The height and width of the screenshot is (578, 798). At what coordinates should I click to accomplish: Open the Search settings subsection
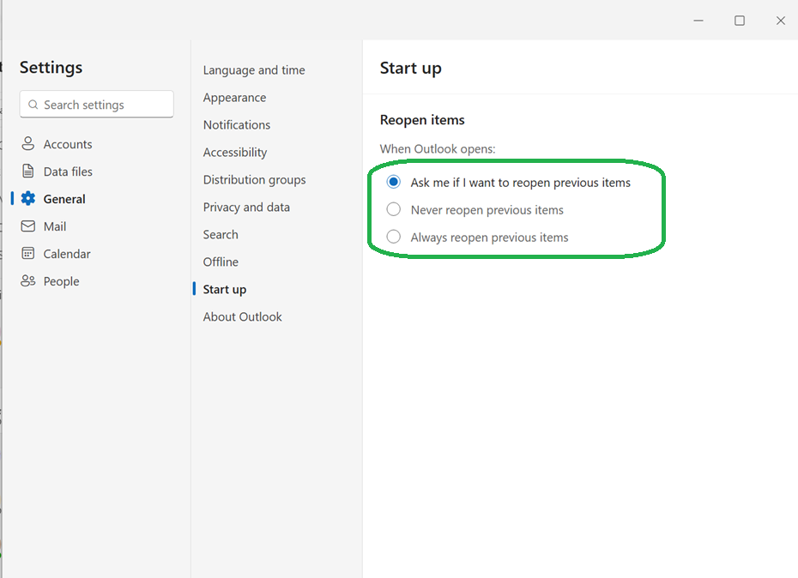click(x=221, y=235)
